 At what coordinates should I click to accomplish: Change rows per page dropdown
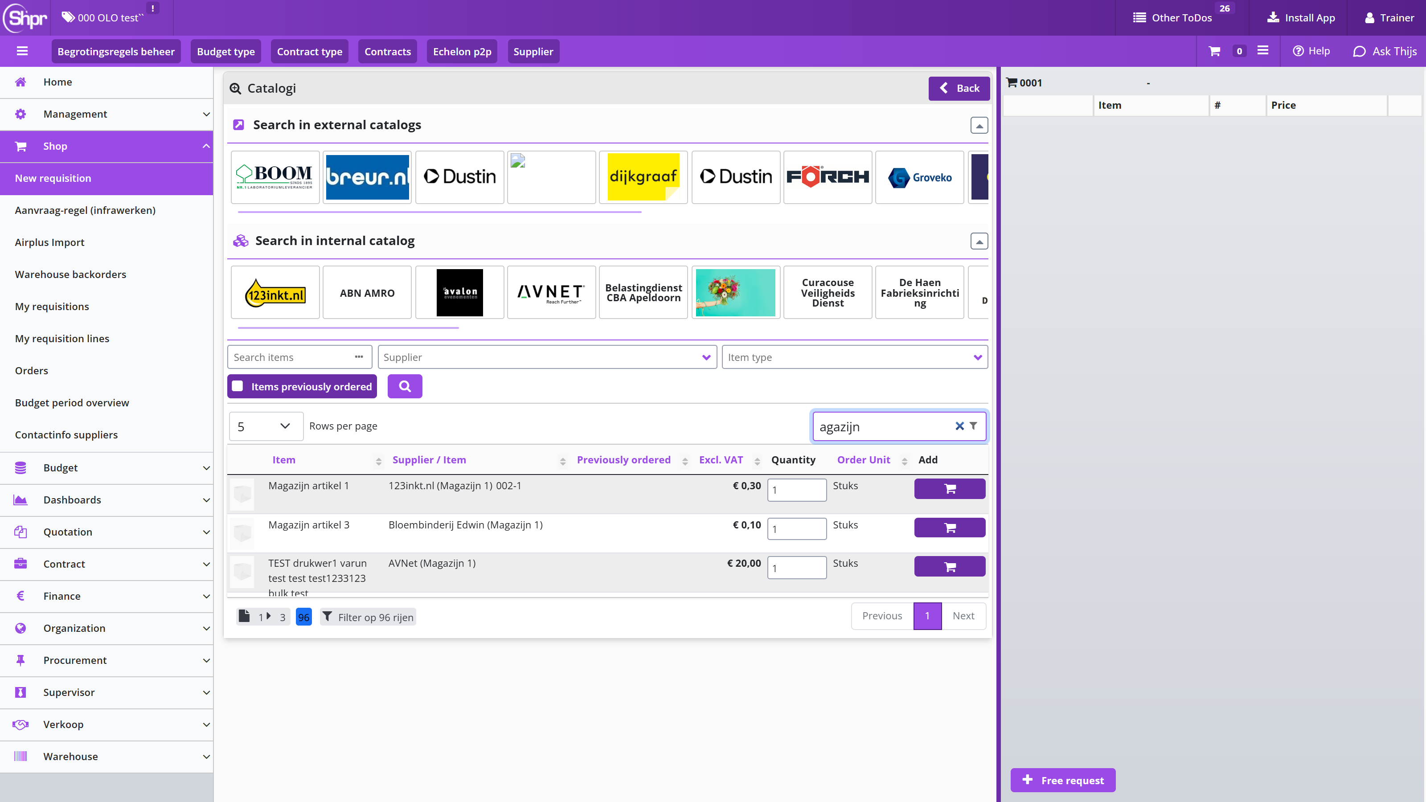pos(266,426)
